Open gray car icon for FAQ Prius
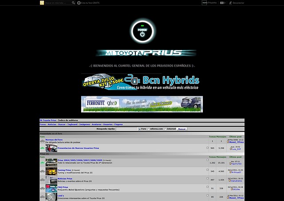 [x=43, y=188]
